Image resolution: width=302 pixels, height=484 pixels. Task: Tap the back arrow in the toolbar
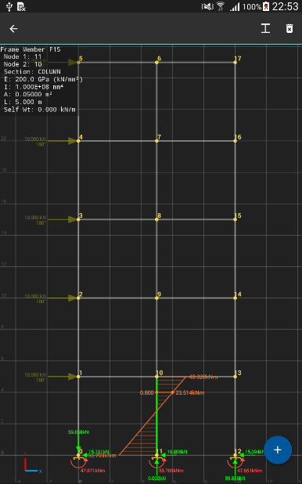(13, 29)
